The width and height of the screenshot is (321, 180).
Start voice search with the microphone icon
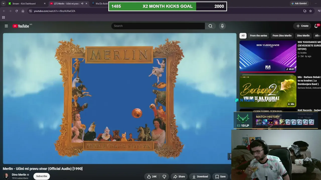[222, 26]
